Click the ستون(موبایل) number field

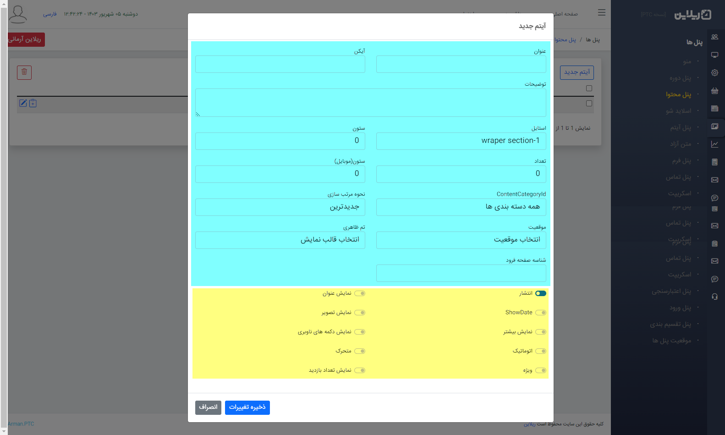point(280,174)
